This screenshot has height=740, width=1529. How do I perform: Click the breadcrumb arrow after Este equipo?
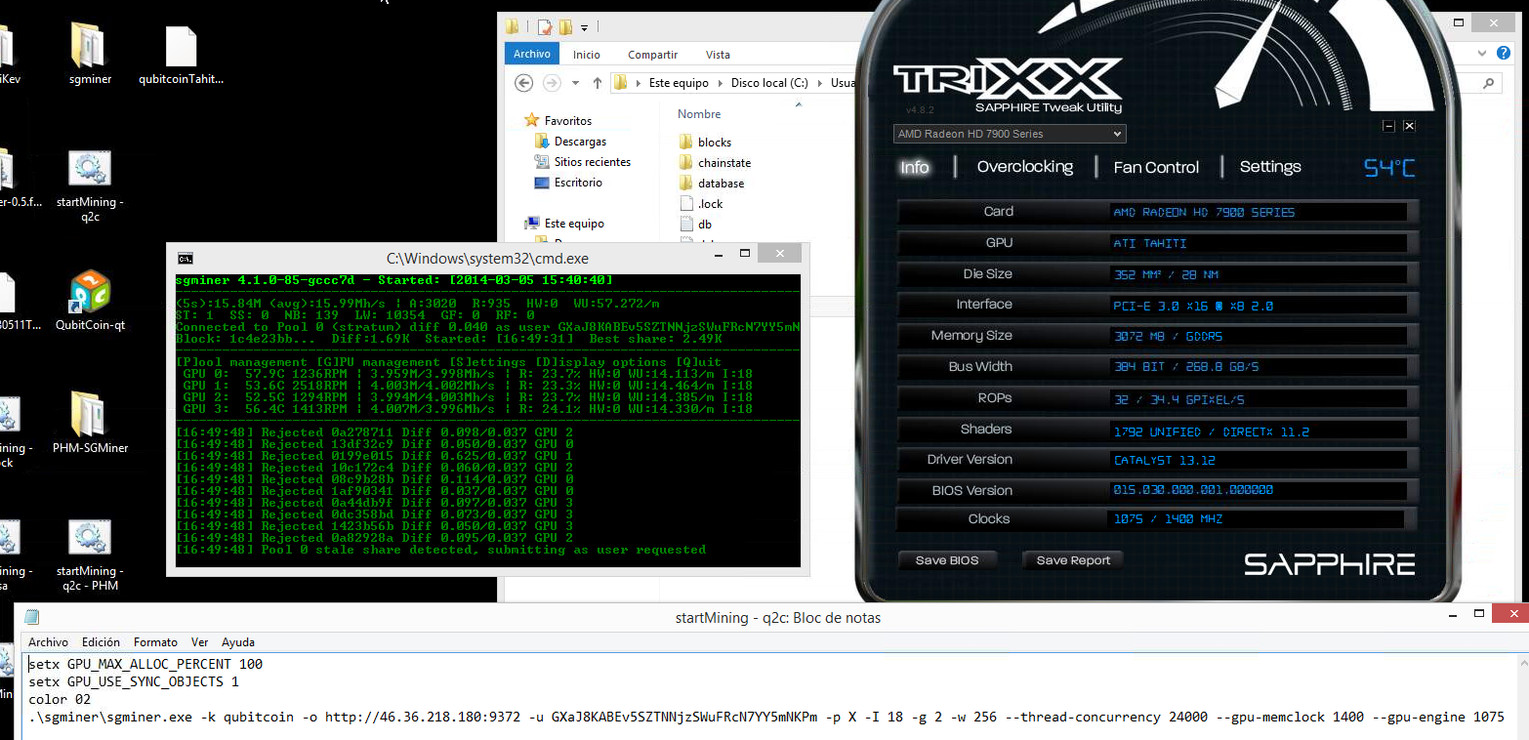(x=720, y=83)
